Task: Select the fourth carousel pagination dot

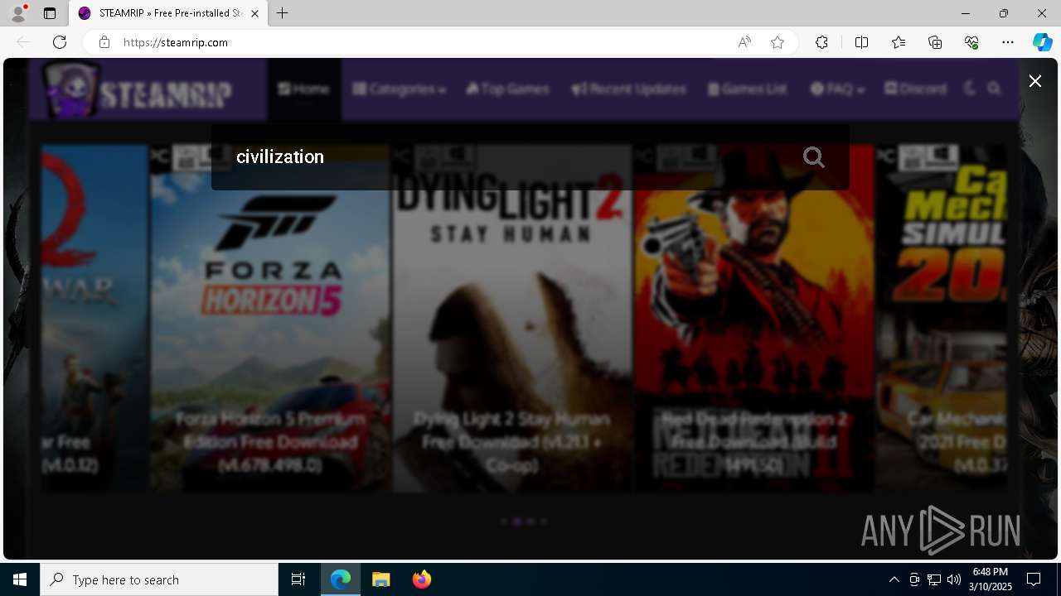Action: pos(544,521)
